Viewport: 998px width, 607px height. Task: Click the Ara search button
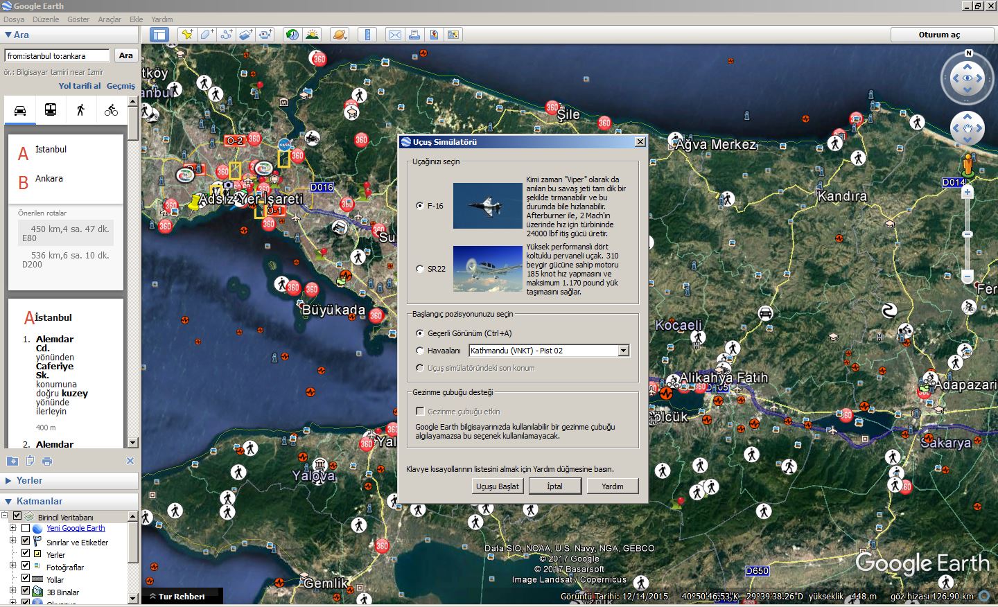[125, 55]
